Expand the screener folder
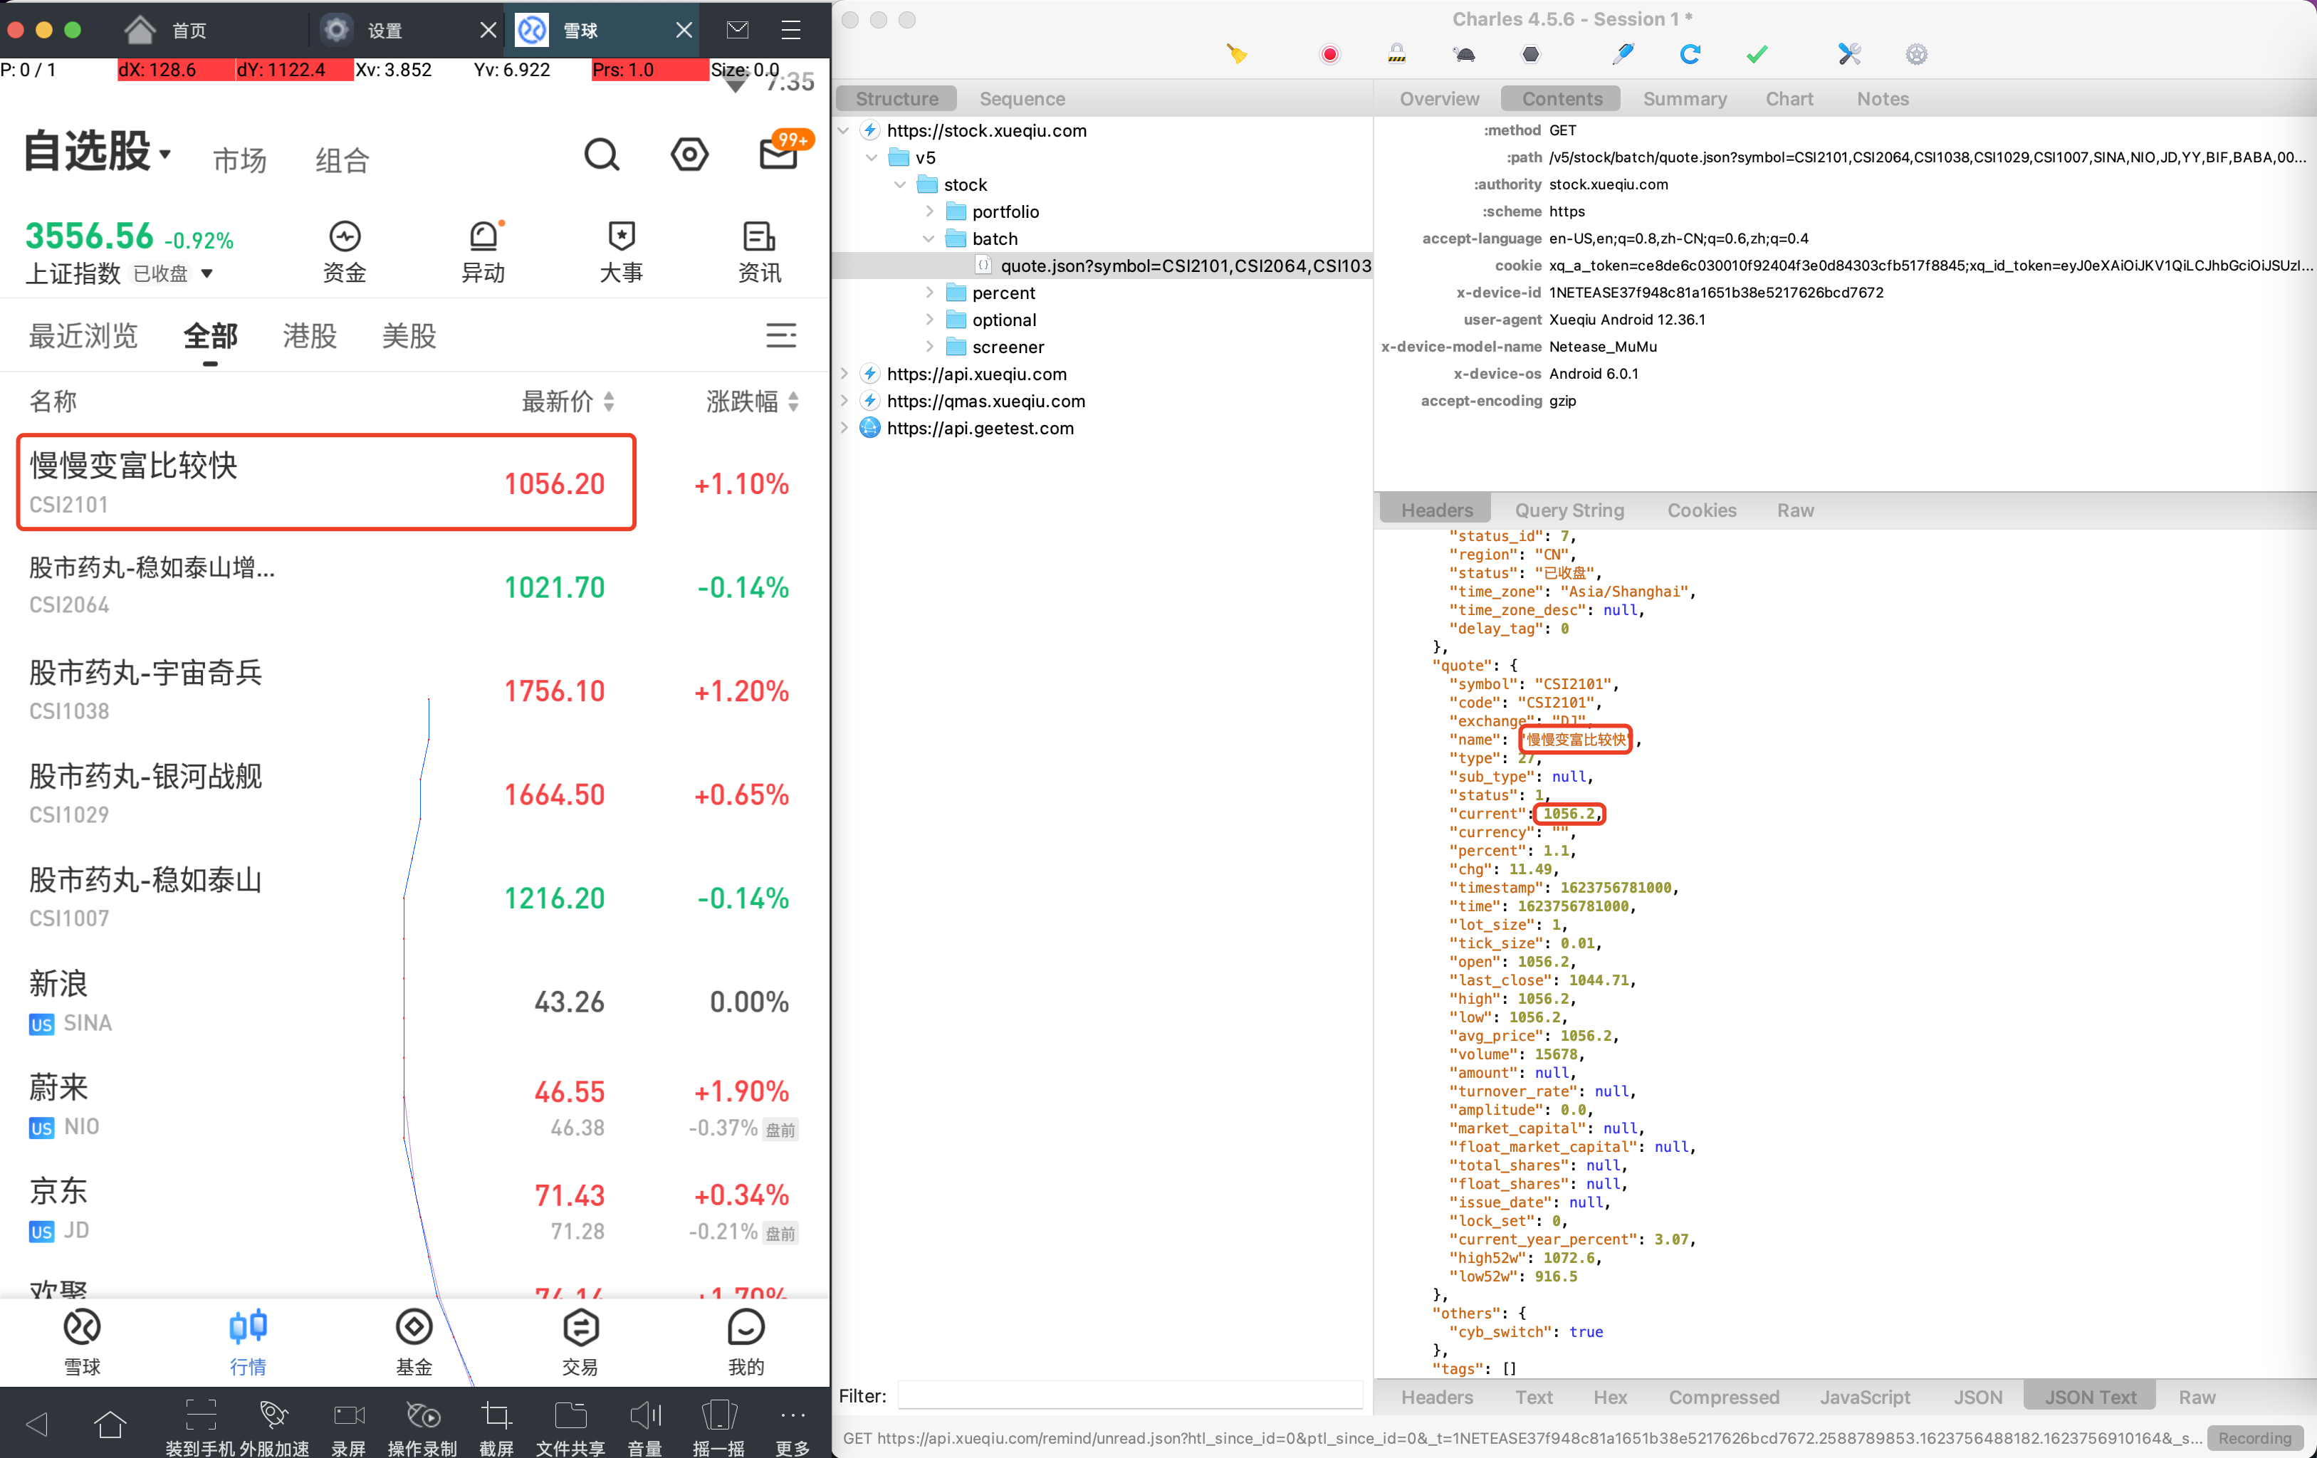 [929, 346]
